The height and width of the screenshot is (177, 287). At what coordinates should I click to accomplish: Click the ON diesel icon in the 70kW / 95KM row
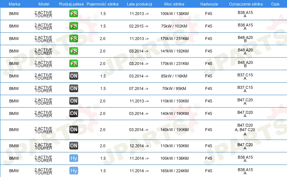(74, 88)
